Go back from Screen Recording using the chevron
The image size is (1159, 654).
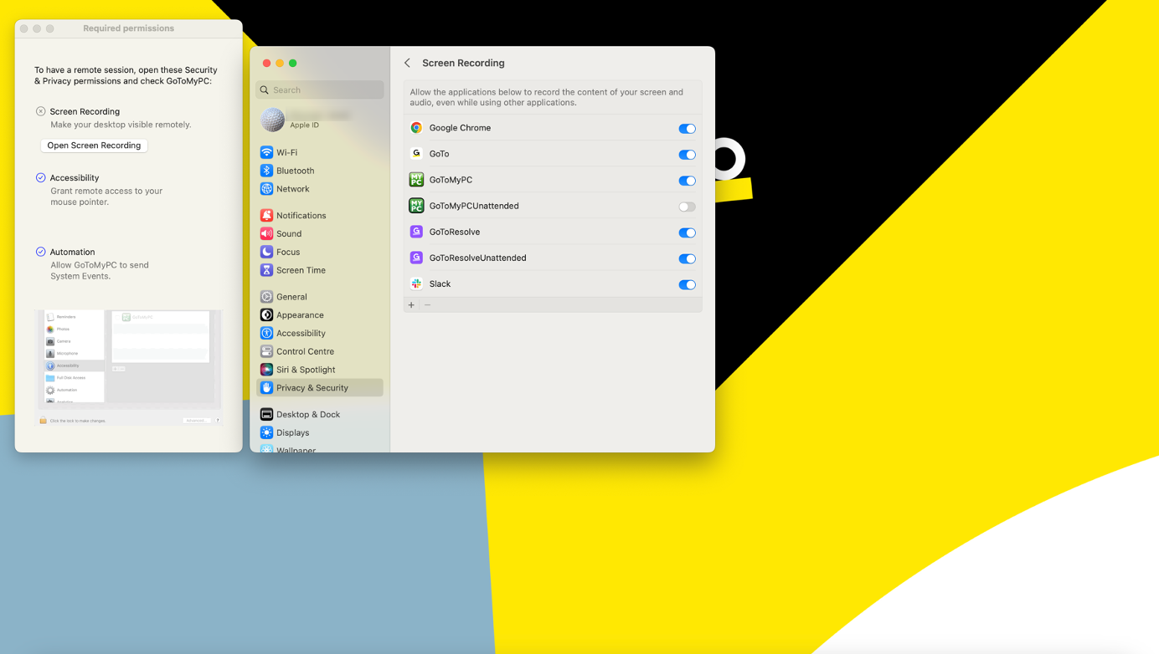click(x=408, y=63)
